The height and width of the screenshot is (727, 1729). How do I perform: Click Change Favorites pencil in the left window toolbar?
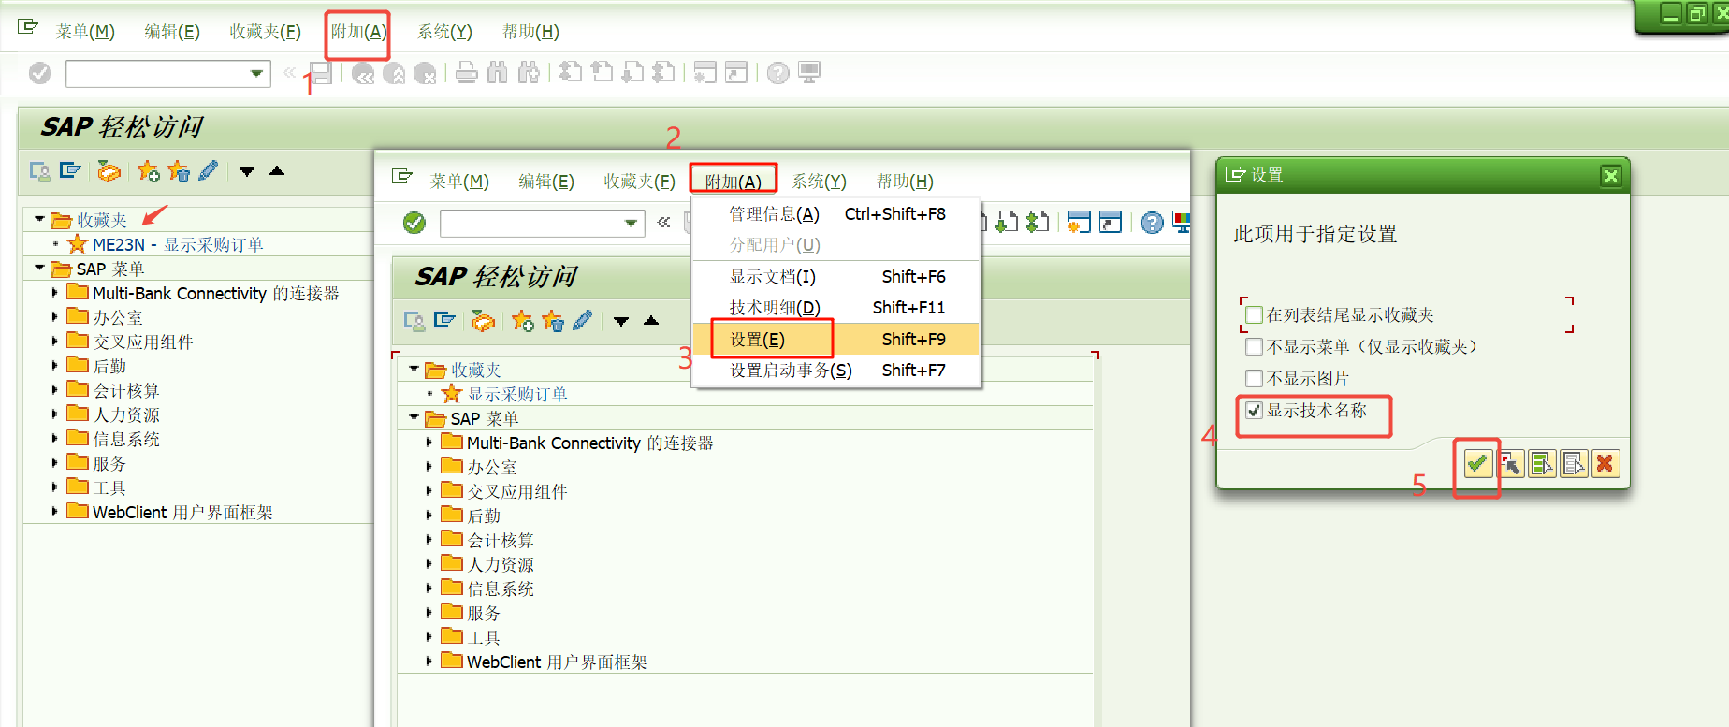(x=208, y=171)
